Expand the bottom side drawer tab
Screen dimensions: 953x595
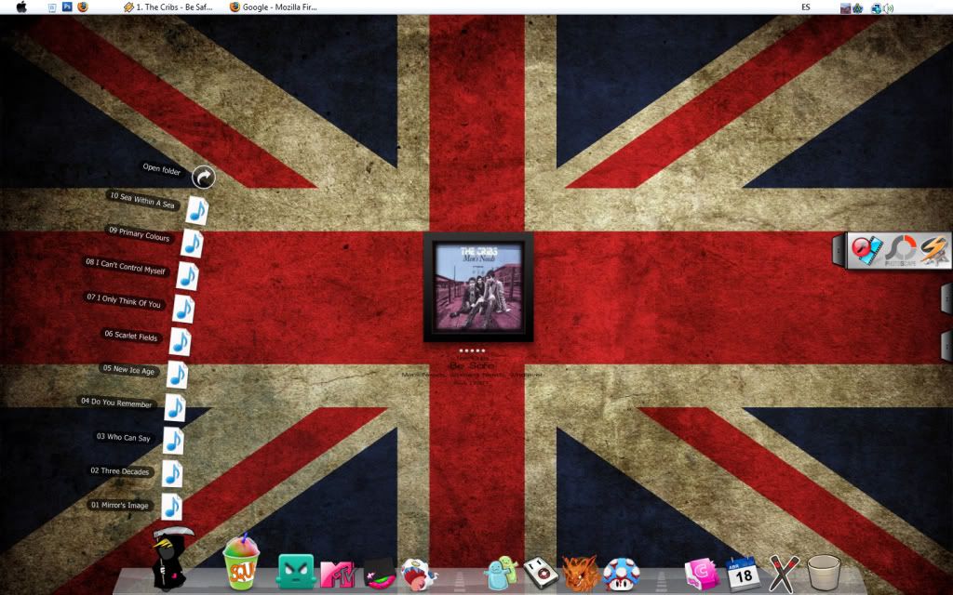click(x=946, y=347)
